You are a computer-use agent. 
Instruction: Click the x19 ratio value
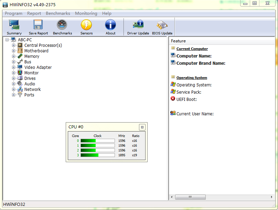(x=135, y=155)
